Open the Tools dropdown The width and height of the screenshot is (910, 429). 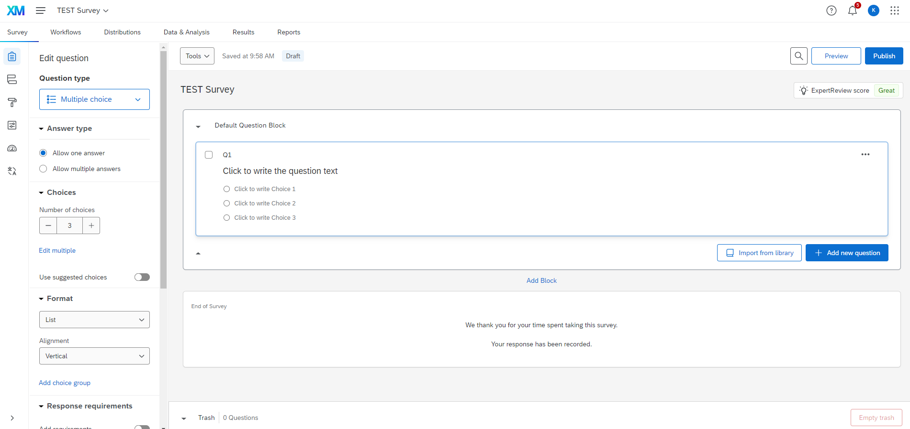pos(197,56)
